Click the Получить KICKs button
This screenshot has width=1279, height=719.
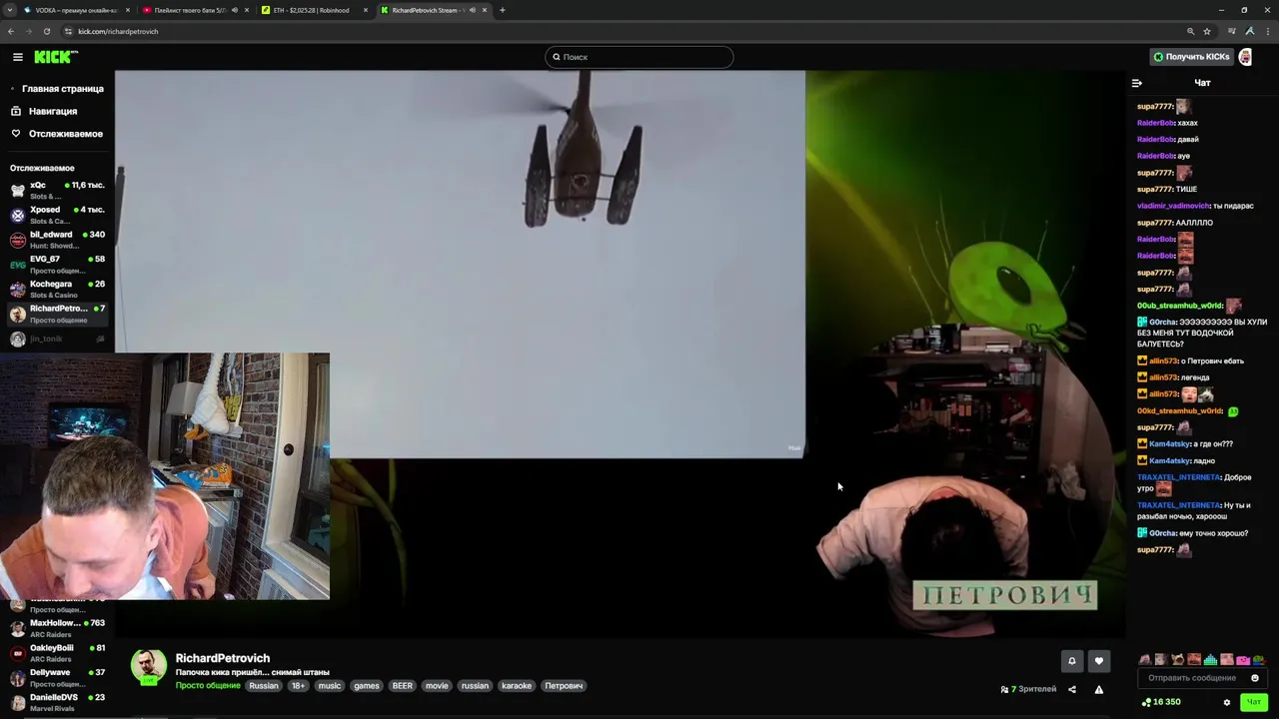click(1191, 57)
